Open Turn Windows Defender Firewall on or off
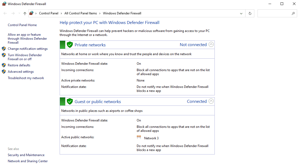 25,57
